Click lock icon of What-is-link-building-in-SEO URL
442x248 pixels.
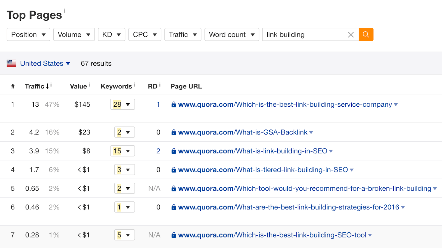tap(174, 151)
